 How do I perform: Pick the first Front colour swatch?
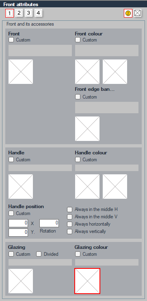[87, 72]
